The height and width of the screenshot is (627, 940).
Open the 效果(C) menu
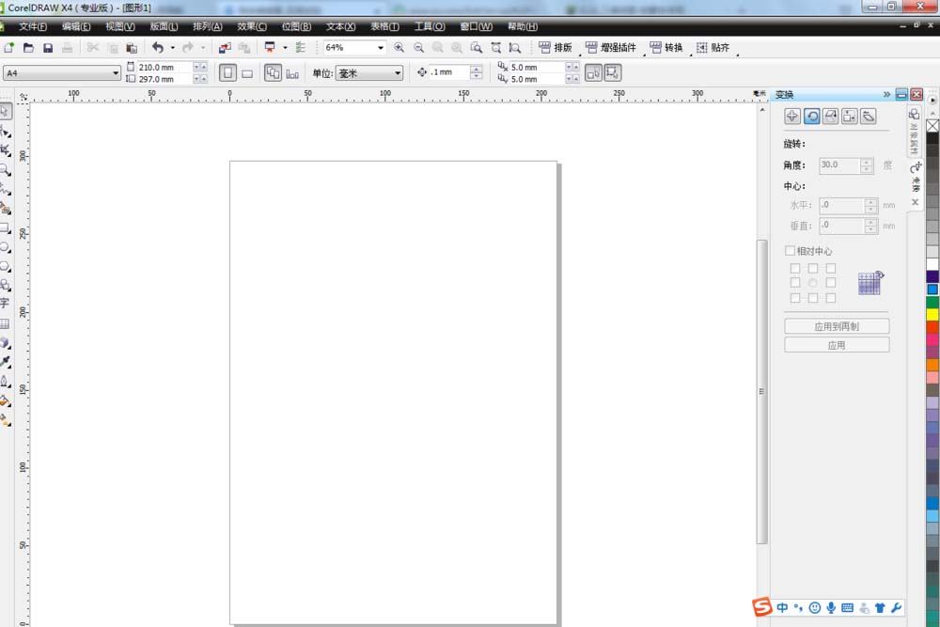click(x=252, y=26)
